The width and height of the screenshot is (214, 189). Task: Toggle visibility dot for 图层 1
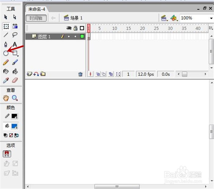pyautogui.click(x=69, y=36)
